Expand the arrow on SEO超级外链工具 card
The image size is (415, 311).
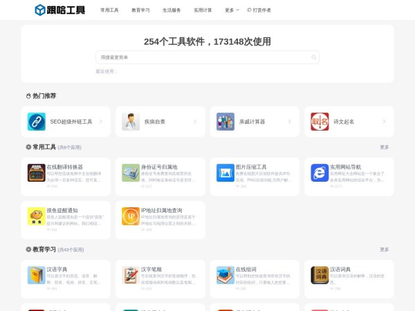pyautogui.click(x=101, y=122)
